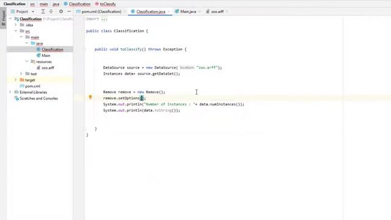This screenshot has width=391, height=220.
Task: Click Scratches and Consoles icon
Action: coord(16,98)
